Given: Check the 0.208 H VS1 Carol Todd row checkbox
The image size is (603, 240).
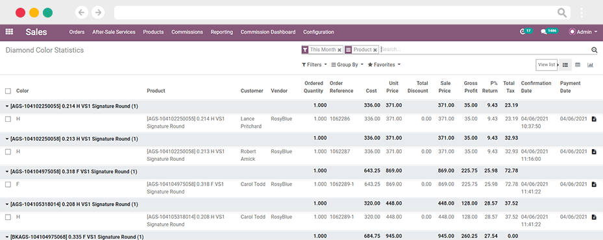Looking at the screenshot, I should coord(8,217).
